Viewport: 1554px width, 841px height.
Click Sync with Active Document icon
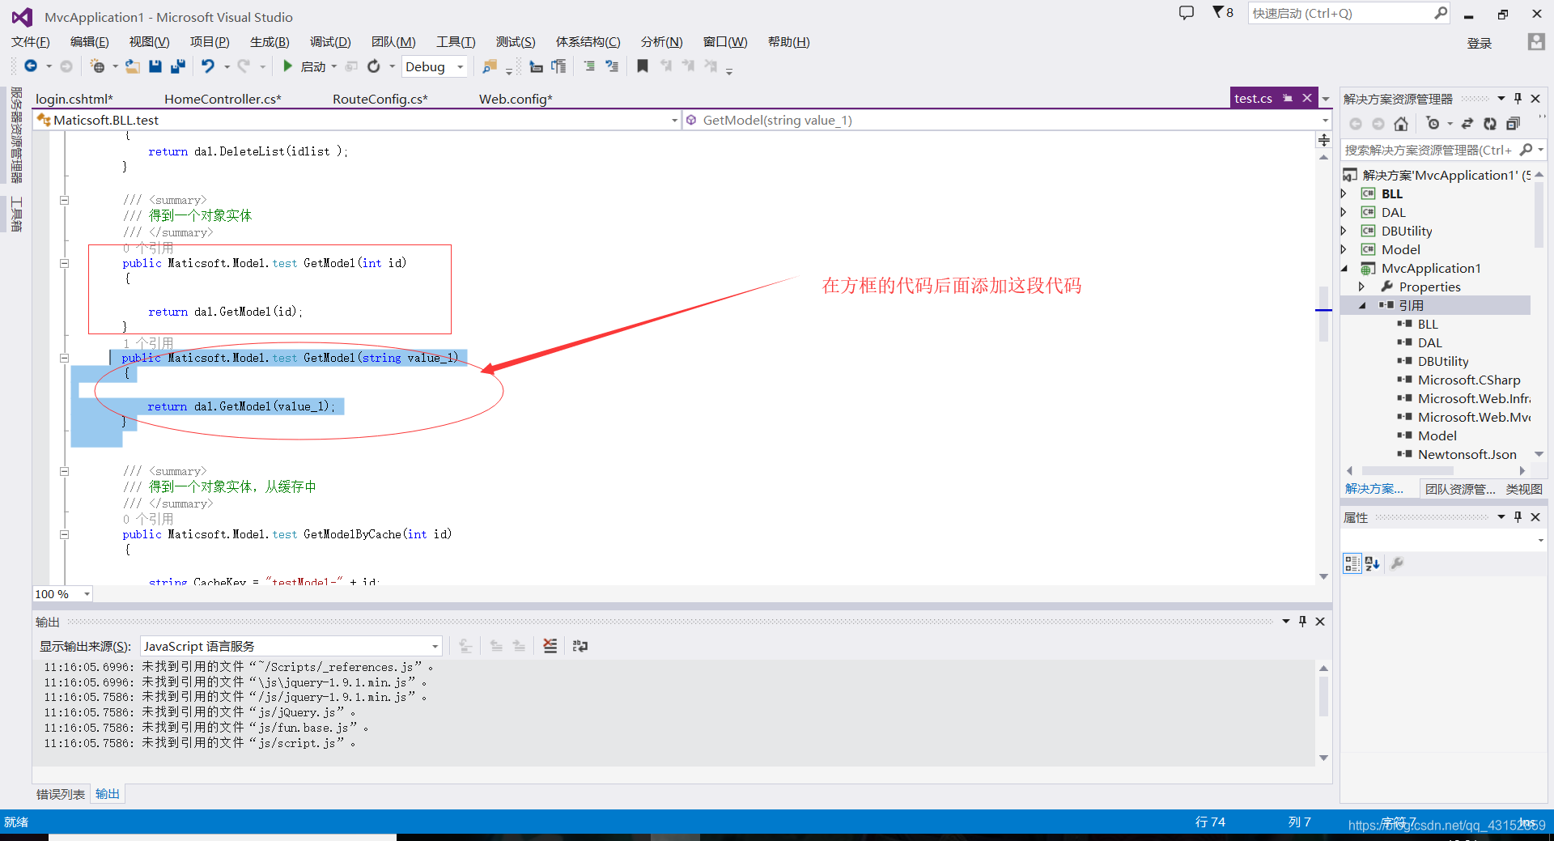point(1467,124)
